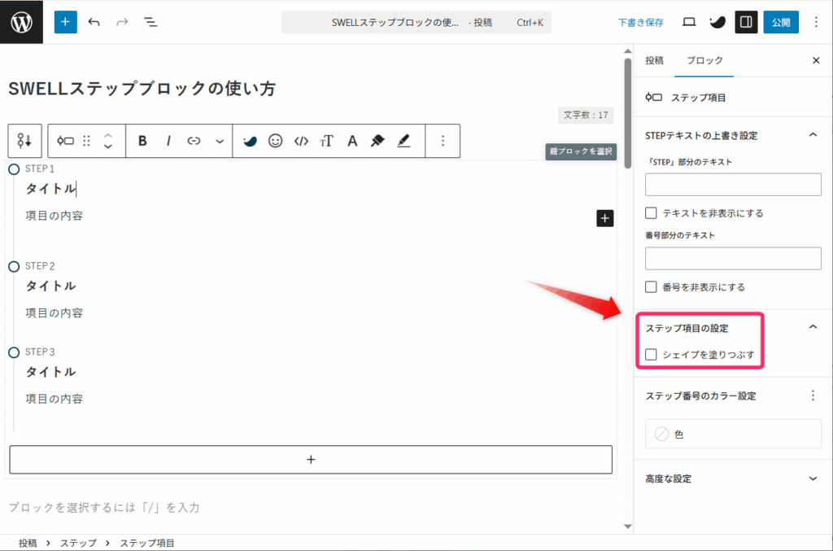Check '番号を非表示にする' option
Viewport: 833px width, 551px height.
(652, 287)
